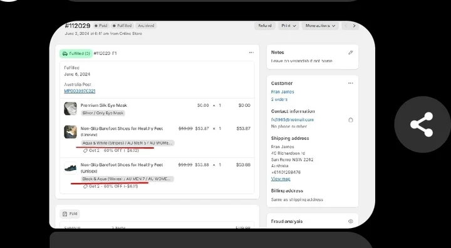
Task: Click the barefoot shoes title priced $53.88
Action: coord(122,167)
